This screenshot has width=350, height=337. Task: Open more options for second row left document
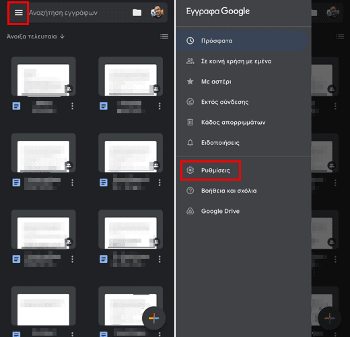point(72,183)
